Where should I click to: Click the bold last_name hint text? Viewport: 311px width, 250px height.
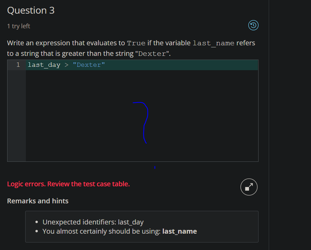pyautogui.click(x=180, y=231)
